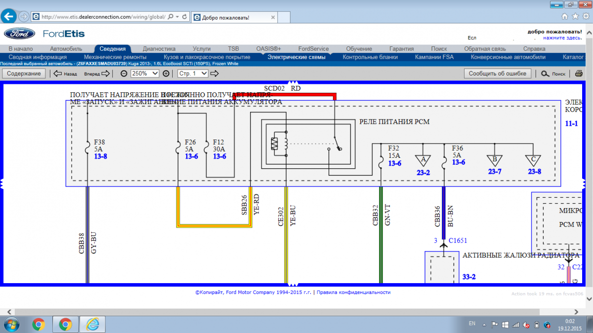Click the network signal tray icon
Screen dimensions: 593x333
click(515, 325)
